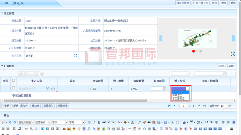Insert a hyperlink with chain icon

pos(26,129)
